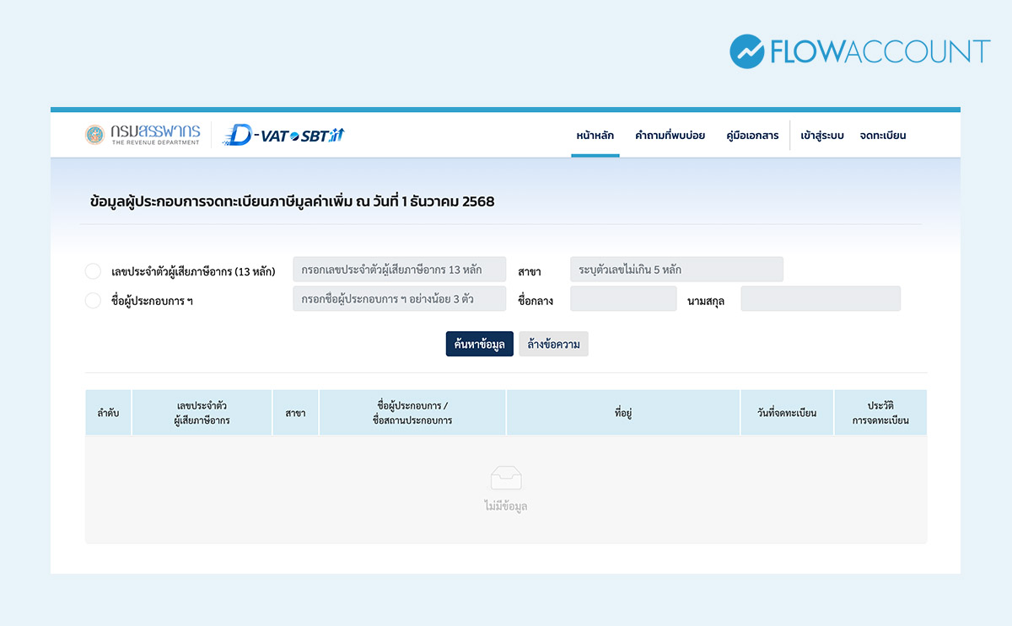Open the คำถามที่พบบ่อย menu item
This screenshot has height=626, width=1012.
669,135
